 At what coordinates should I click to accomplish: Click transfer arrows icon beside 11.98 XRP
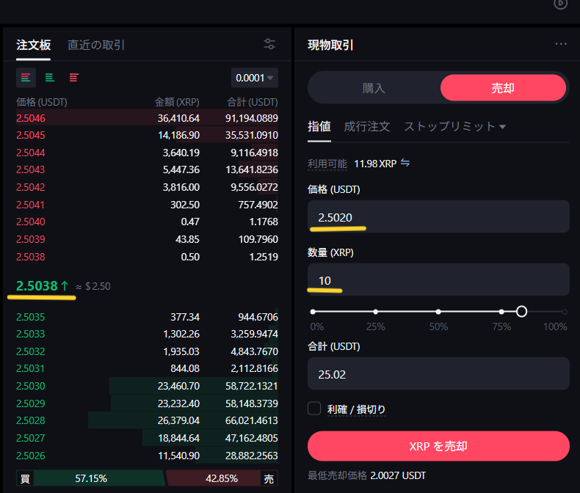[x=405, y=163]
